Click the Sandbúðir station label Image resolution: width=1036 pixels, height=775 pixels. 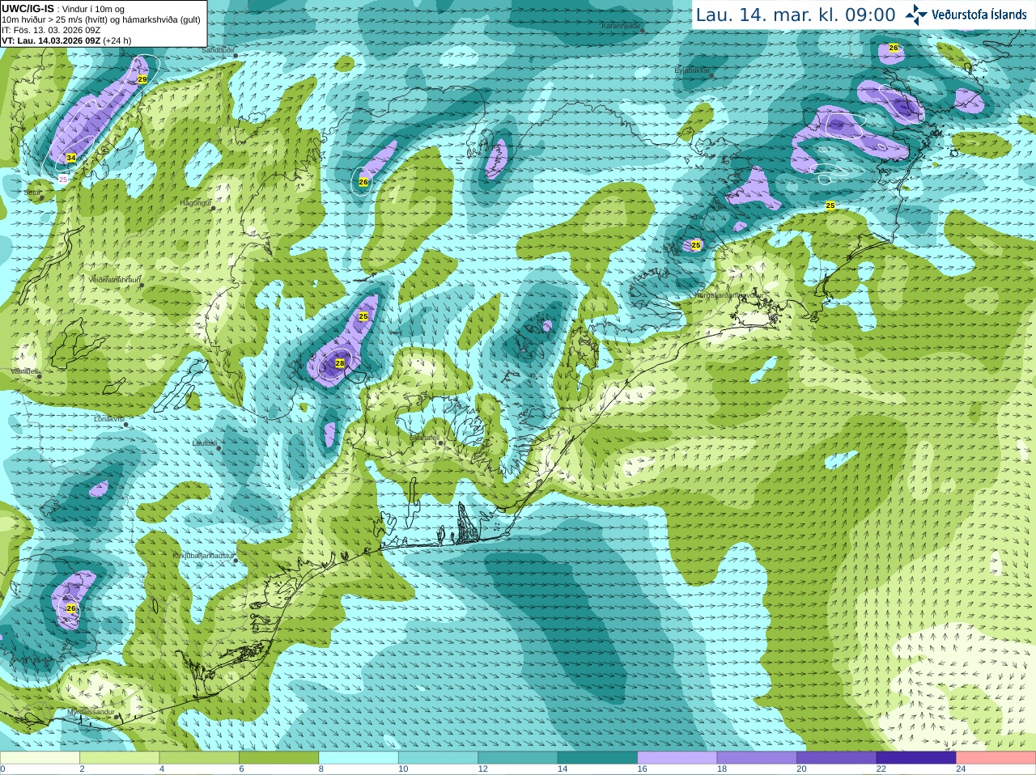(x=218, y=50)
